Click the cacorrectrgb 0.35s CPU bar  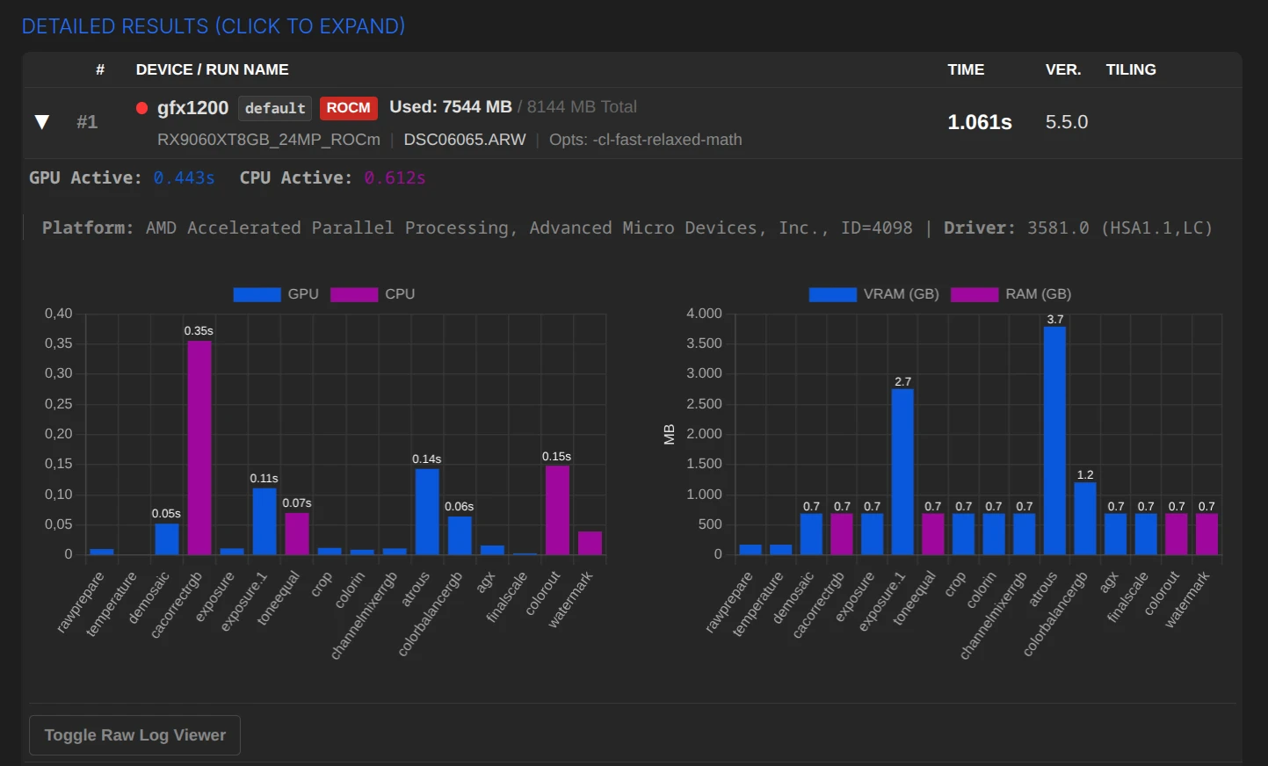click(x=199, y=448)
